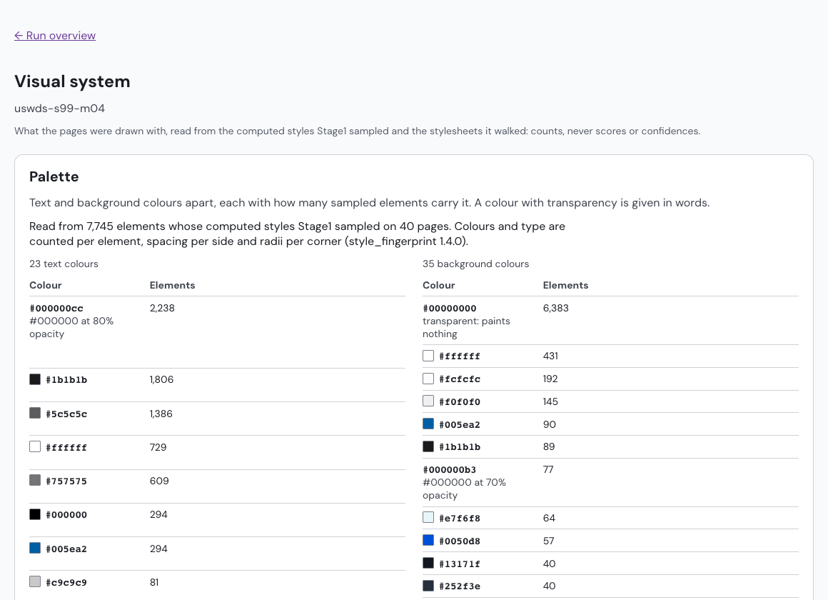828x600 pixels.
Task: Select the #000000cc text colour code
Action: pos(56,308)
